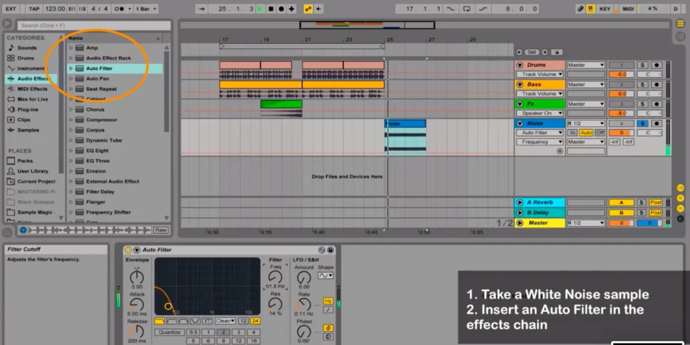Click the TAP tempo button
Screen dimensions: 690x345
34,9
